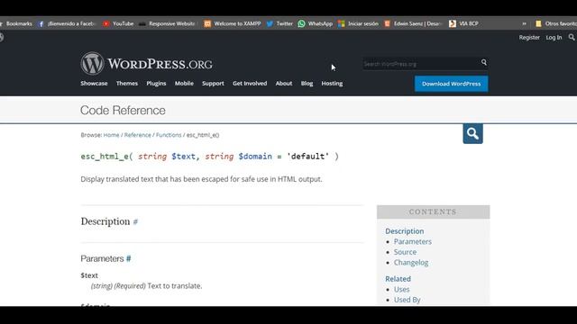Screen dimensions: 577x324
Task: Open the Facebook bookmark icon
Action: [41, 24]
